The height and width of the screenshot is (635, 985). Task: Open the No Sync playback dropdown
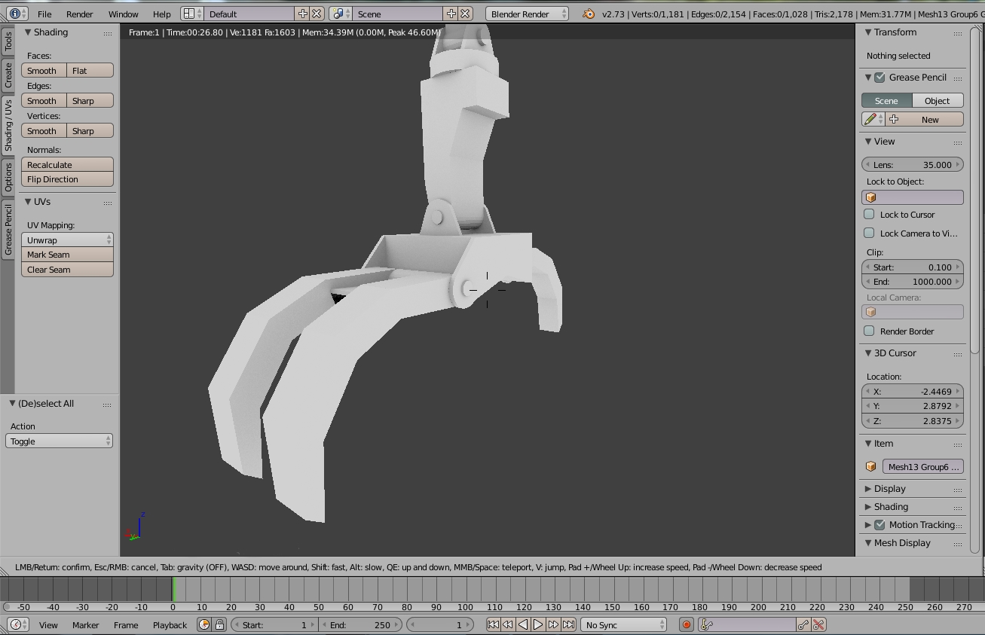point(624,624)
